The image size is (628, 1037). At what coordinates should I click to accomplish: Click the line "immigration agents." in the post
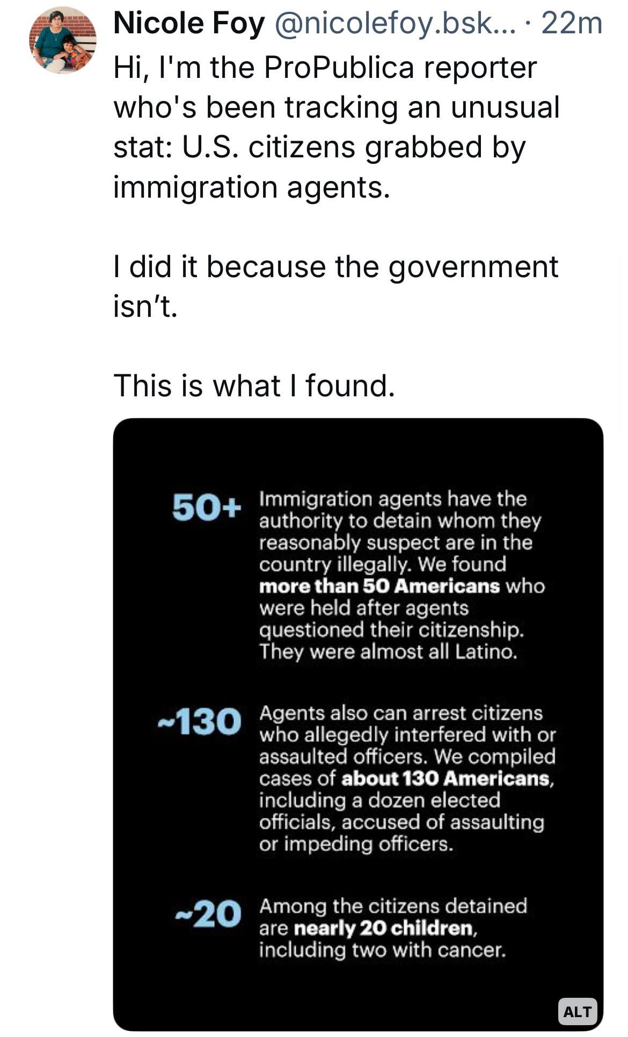pyautogui.click(x=251, y=187)
